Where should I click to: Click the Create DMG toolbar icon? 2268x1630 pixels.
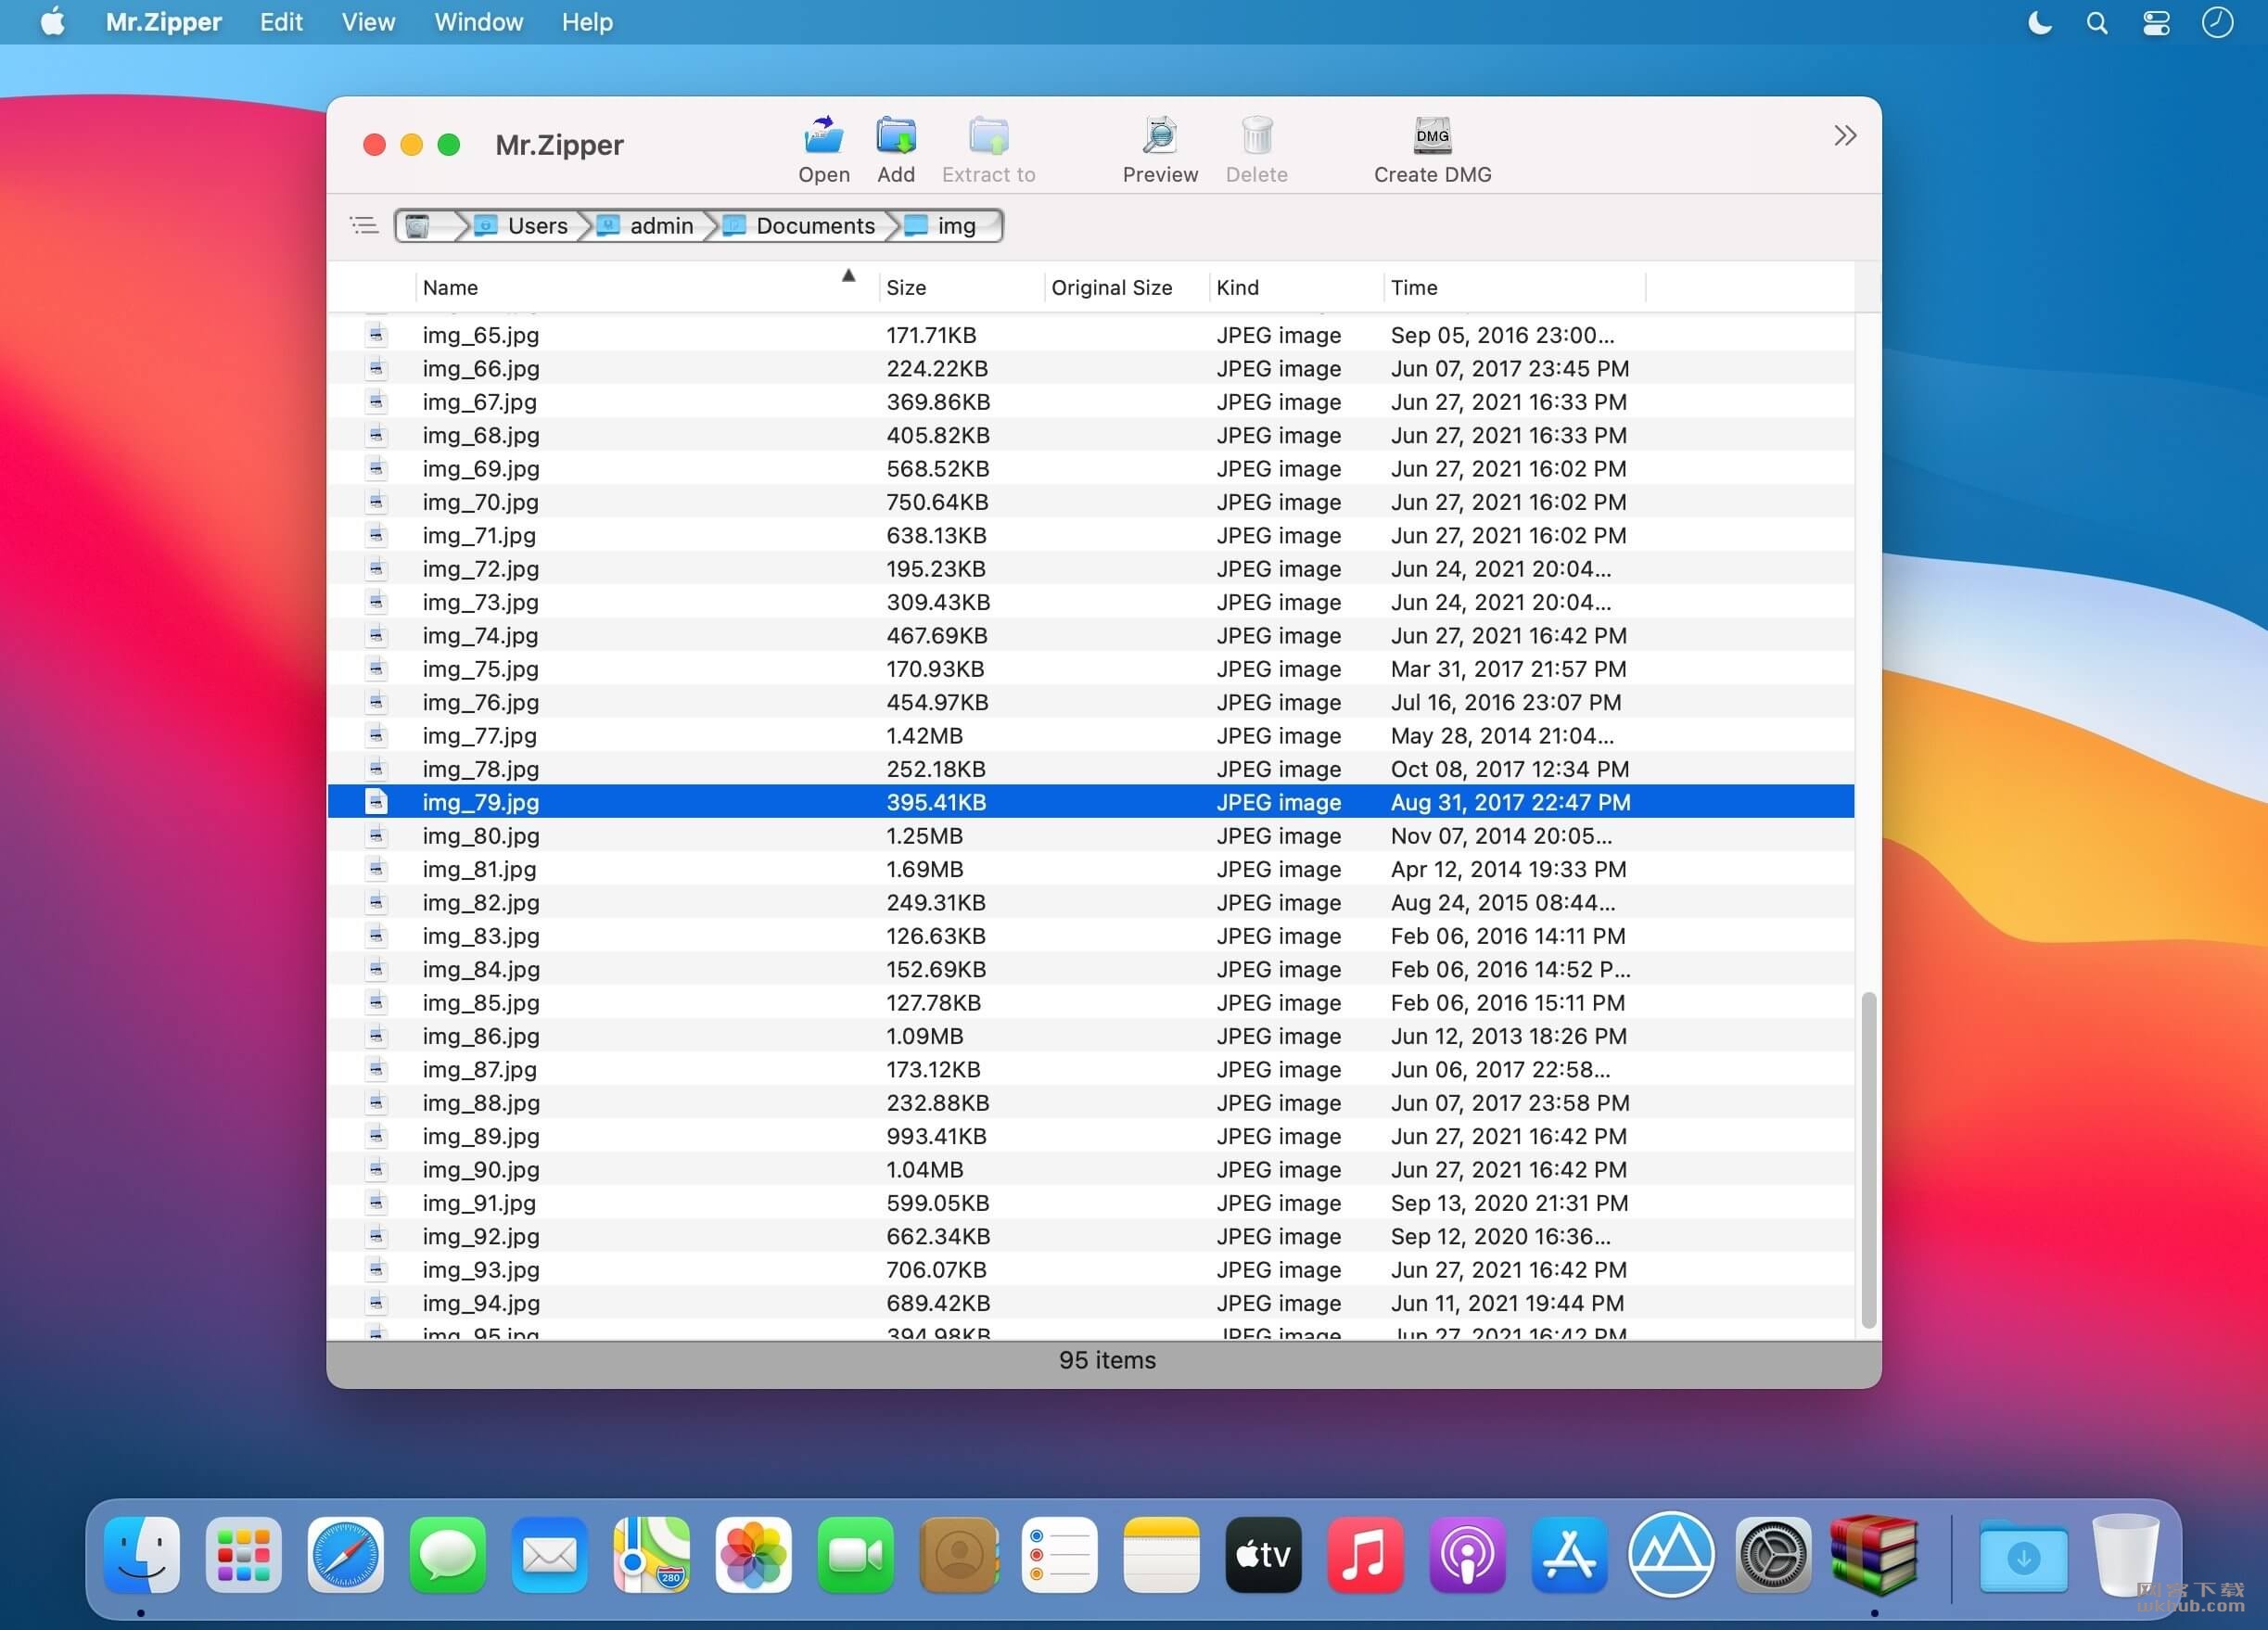(x=1432, y=135)
